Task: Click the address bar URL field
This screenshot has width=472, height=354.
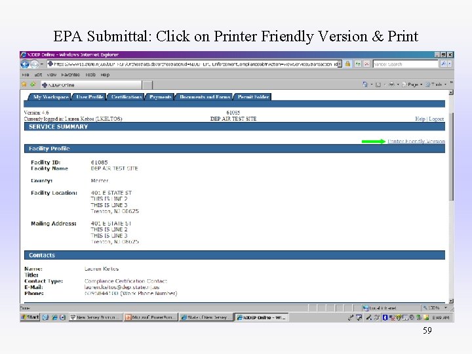Action: click(x=192, y=64)
